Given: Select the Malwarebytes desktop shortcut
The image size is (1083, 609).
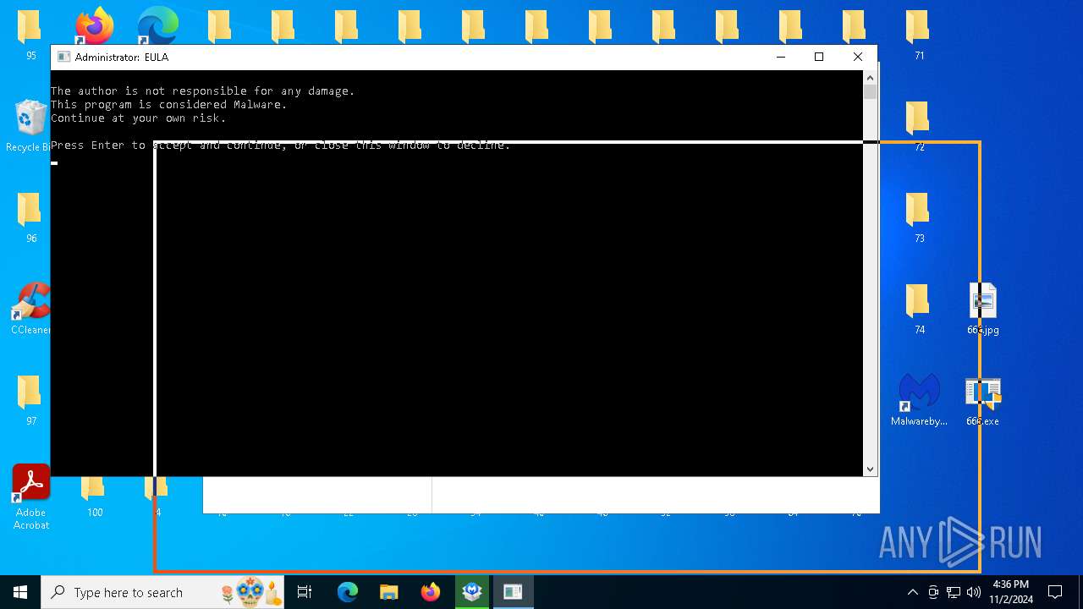Looking at the screenshot, I should (x=919, y=400).
